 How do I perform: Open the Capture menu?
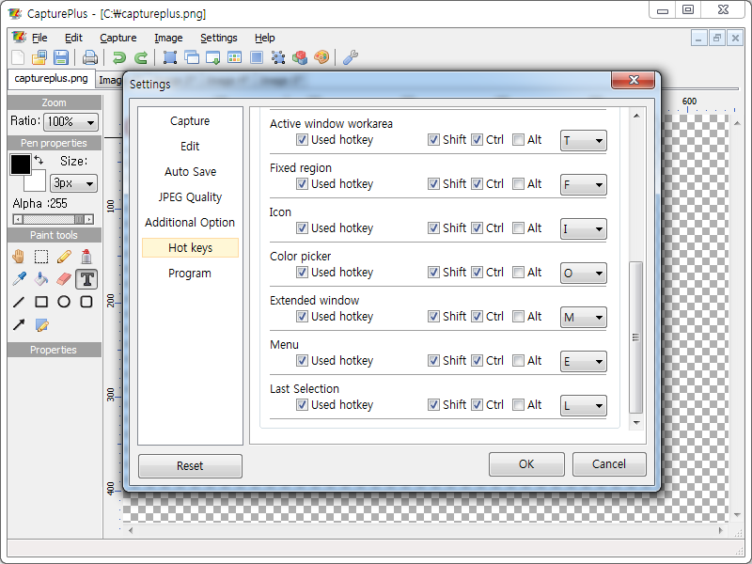[x=118, y=38]
